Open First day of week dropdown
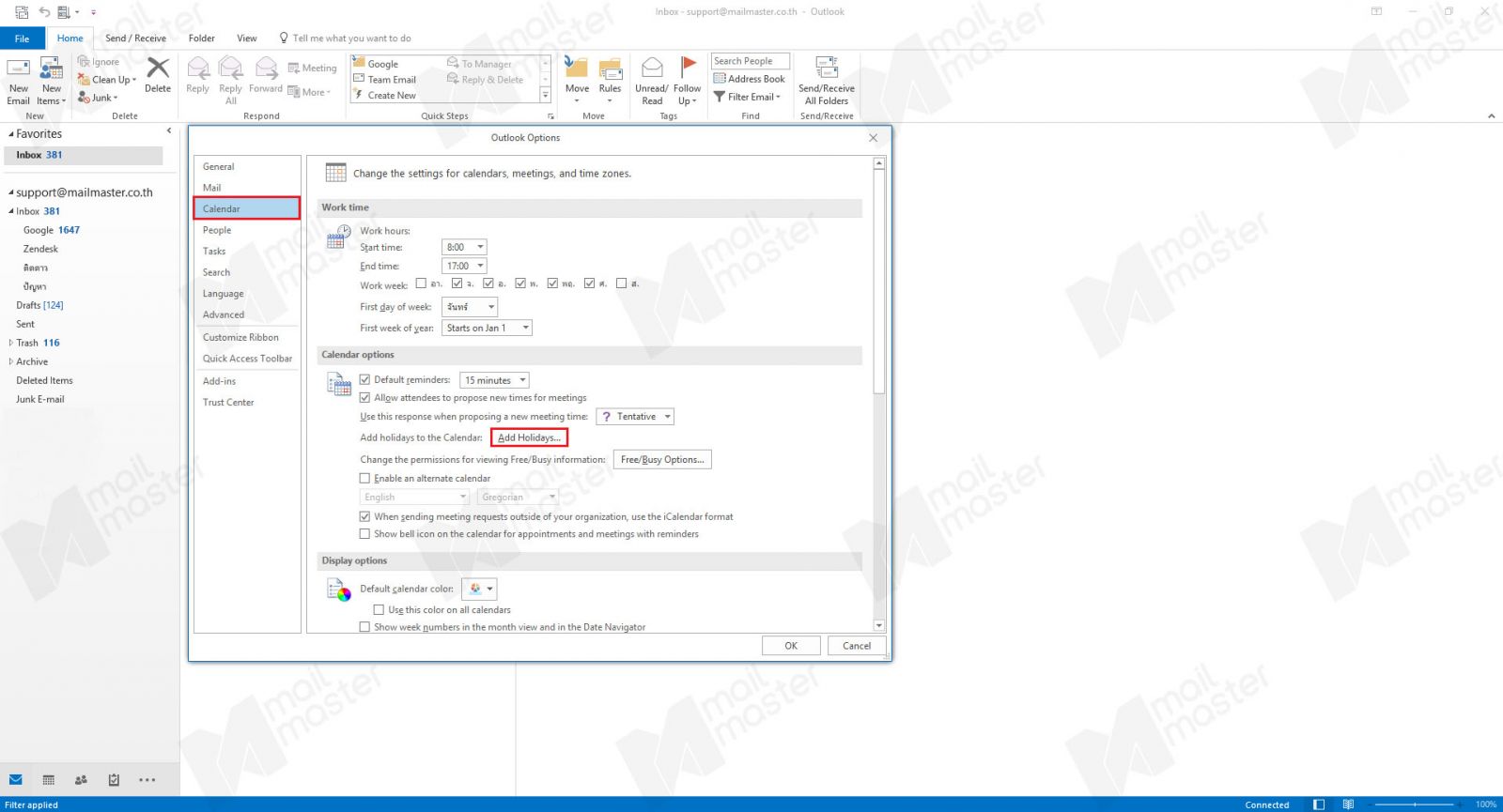The height and width of the screenshot is (812, 1503). [x=470, y=307]
